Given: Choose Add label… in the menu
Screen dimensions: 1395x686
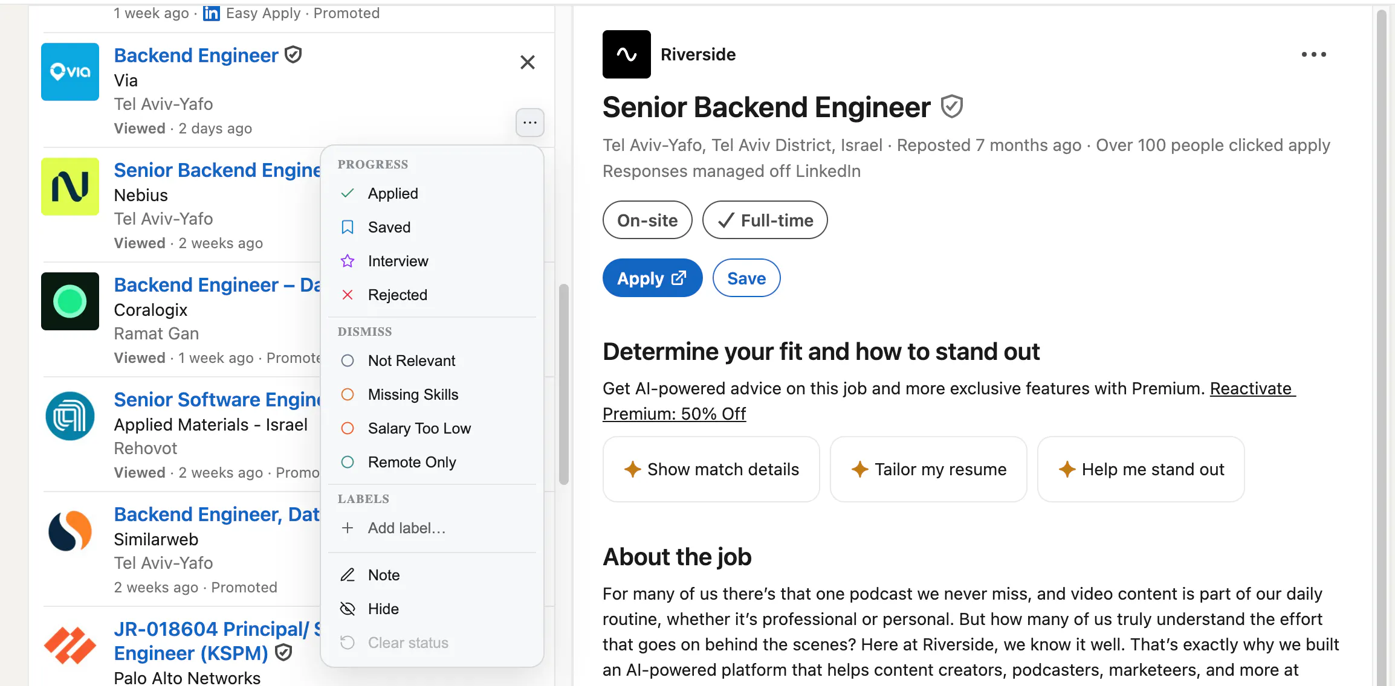Looking at the screenshot, I should pyautogui.click(x=432, y=528).
